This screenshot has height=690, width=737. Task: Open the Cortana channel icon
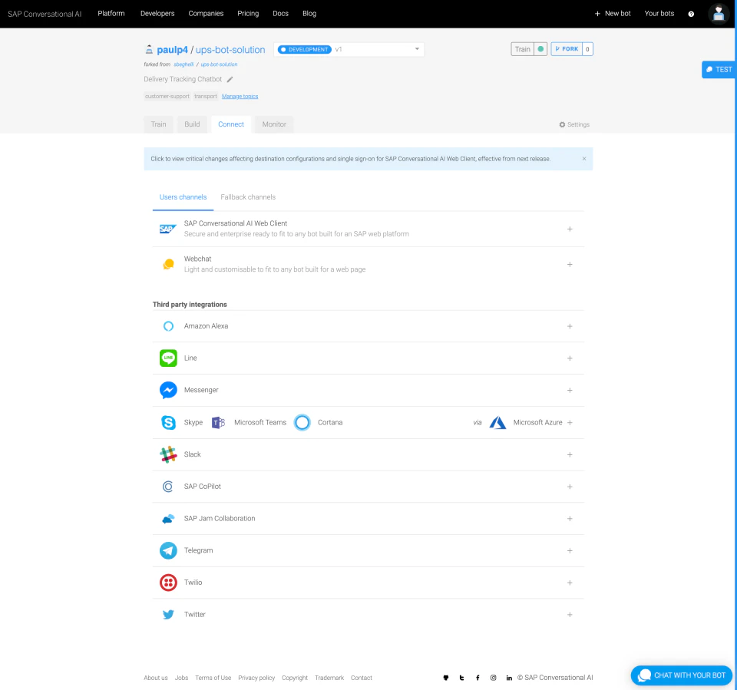[302, 422]
